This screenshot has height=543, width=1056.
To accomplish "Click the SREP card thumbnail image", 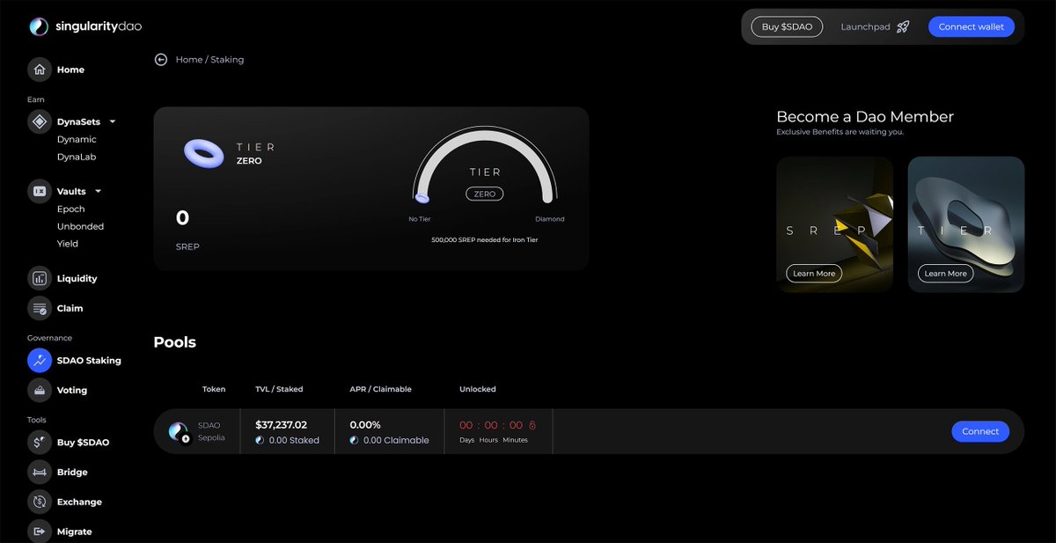I will pos(834,224).
